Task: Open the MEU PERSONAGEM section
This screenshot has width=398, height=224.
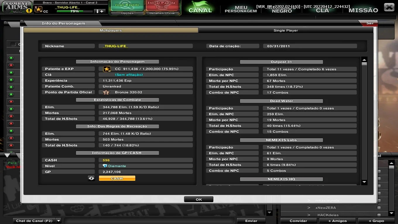Action: pos(241,9)
